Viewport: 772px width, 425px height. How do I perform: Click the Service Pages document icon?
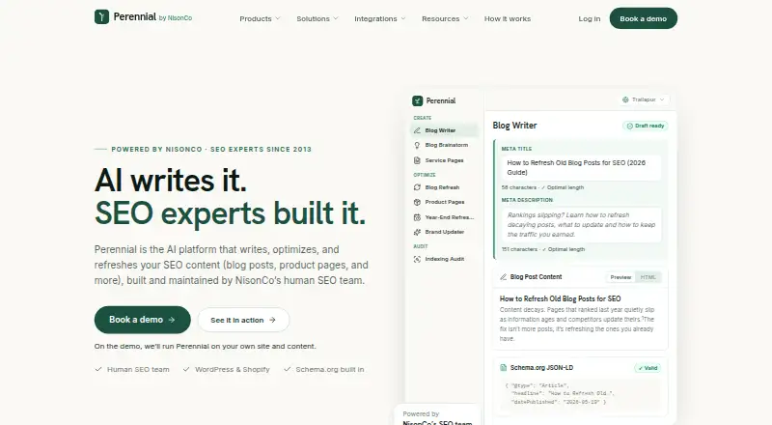click(417, 160)
